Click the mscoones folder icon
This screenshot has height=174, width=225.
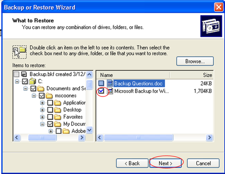click(x=49, y=96)
